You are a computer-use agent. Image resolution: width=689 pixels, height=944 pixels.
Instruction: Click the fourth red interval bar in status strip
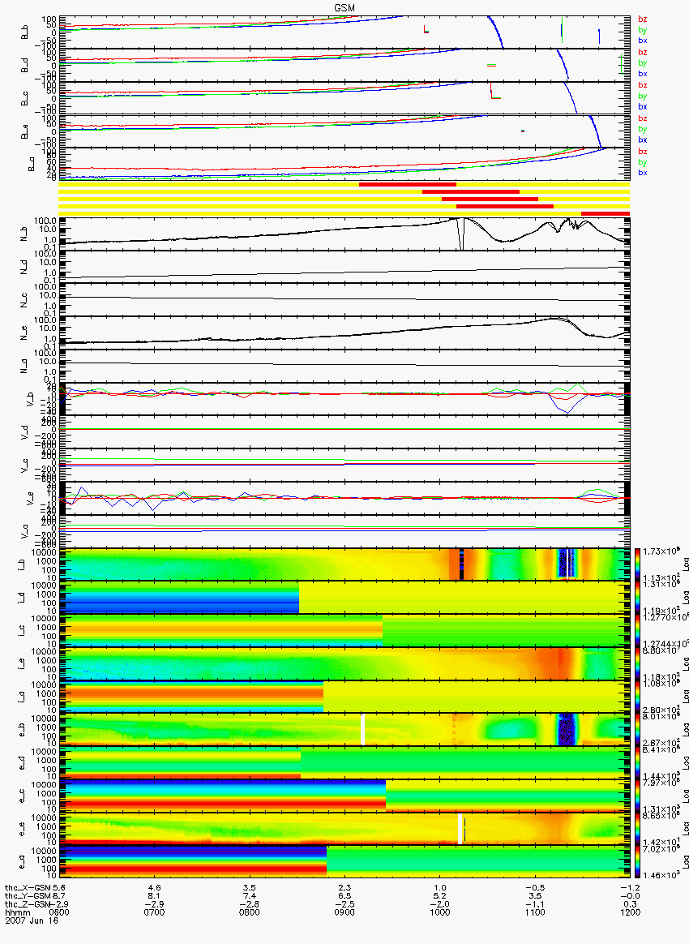pos(505,207)
